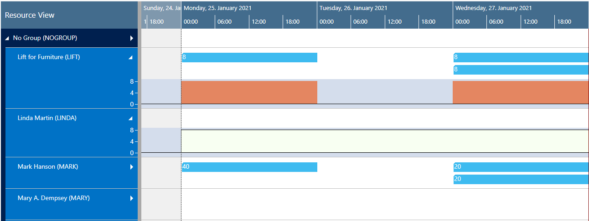Collapse the No Group (NOGROUP) tree node
This screenshot has height=221, width=589.
(x=7, y=38)
